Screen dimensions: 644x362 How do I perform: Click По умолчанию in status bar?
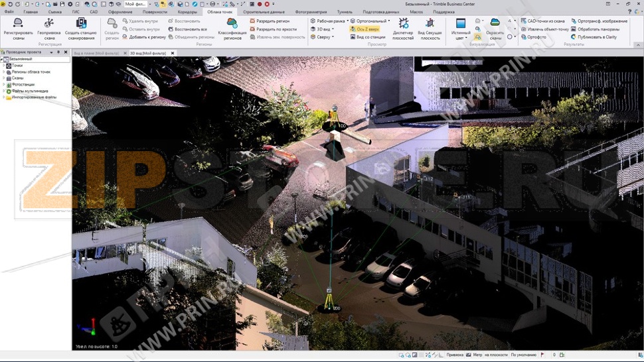pos(524,355)
